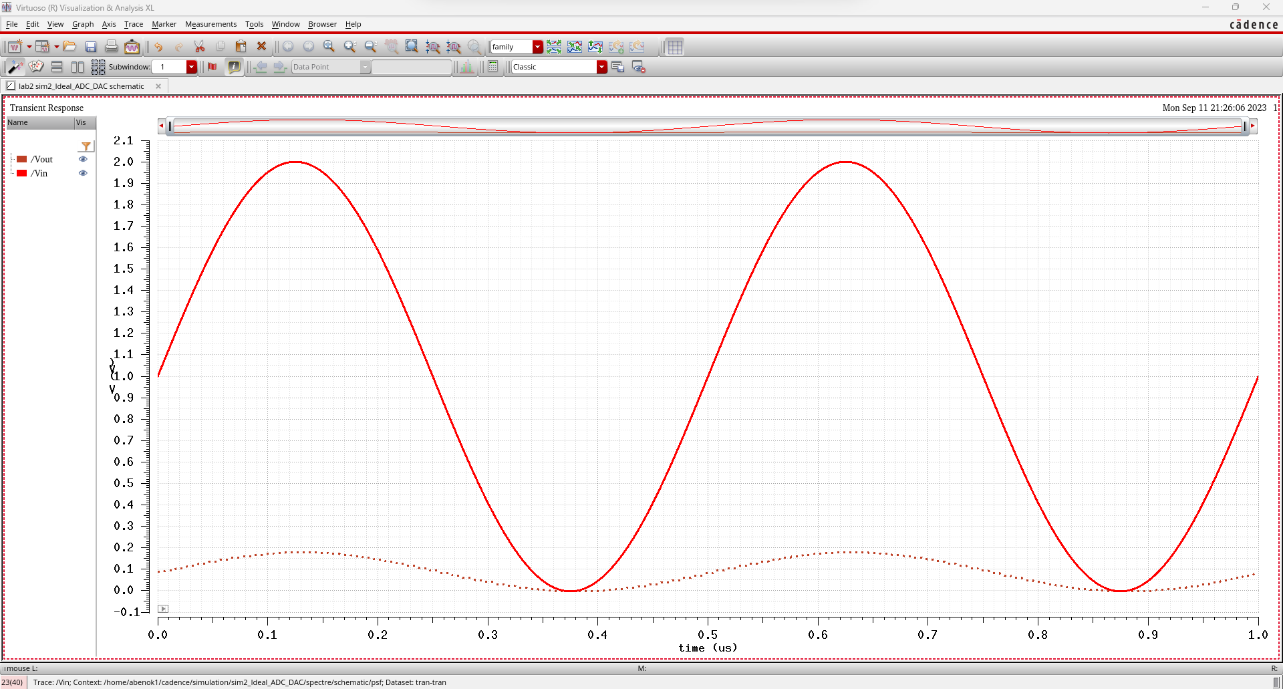Select the magic wand pointer tool
The width and height of the screenshot is (1283, 689).
tap(15, 67)
